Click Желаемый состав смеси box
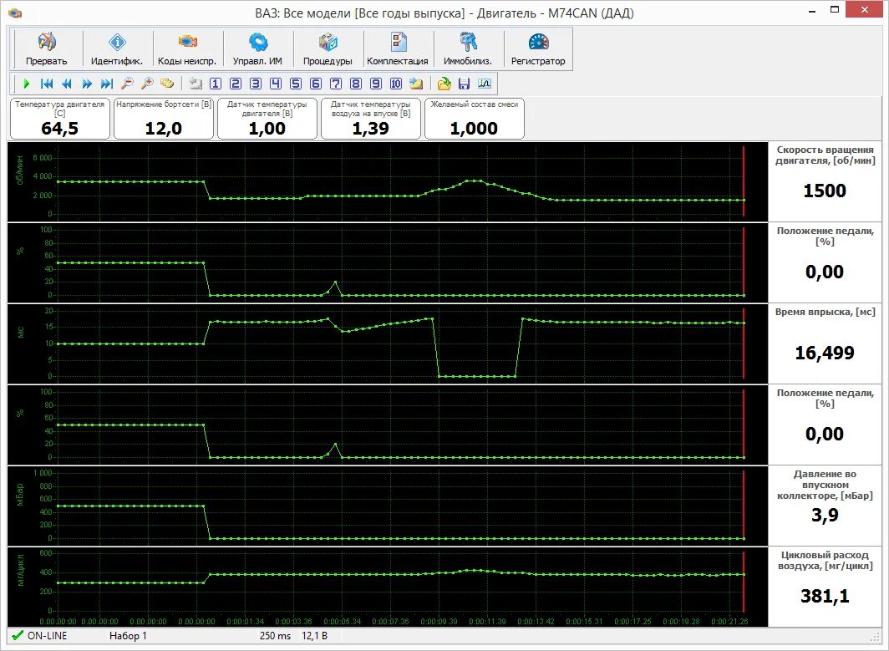This screenshot has width=889, height=651. [x=475, y=119]
